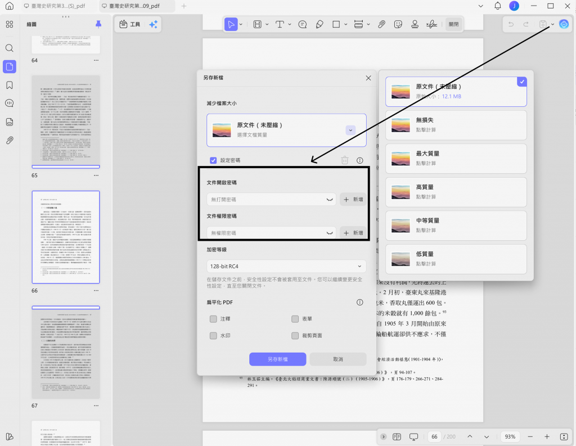This screenshot has height=446, width=576.
Task: Add a comment note bubble
Action: 302,24
